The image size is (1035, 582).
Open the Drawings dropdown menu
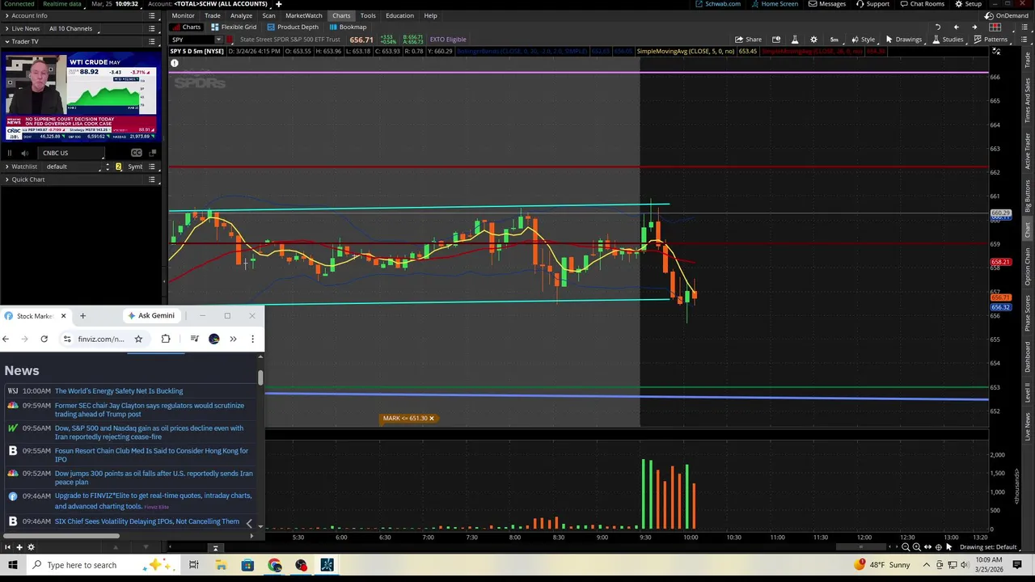coord(903,40)
